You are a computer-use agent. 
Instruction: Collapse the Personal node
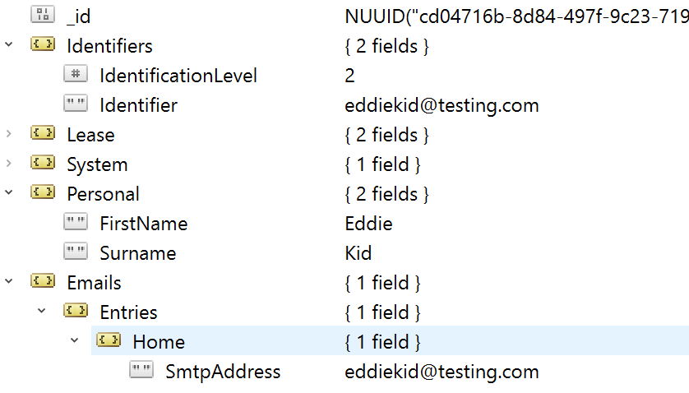click(x=9, y=192)
